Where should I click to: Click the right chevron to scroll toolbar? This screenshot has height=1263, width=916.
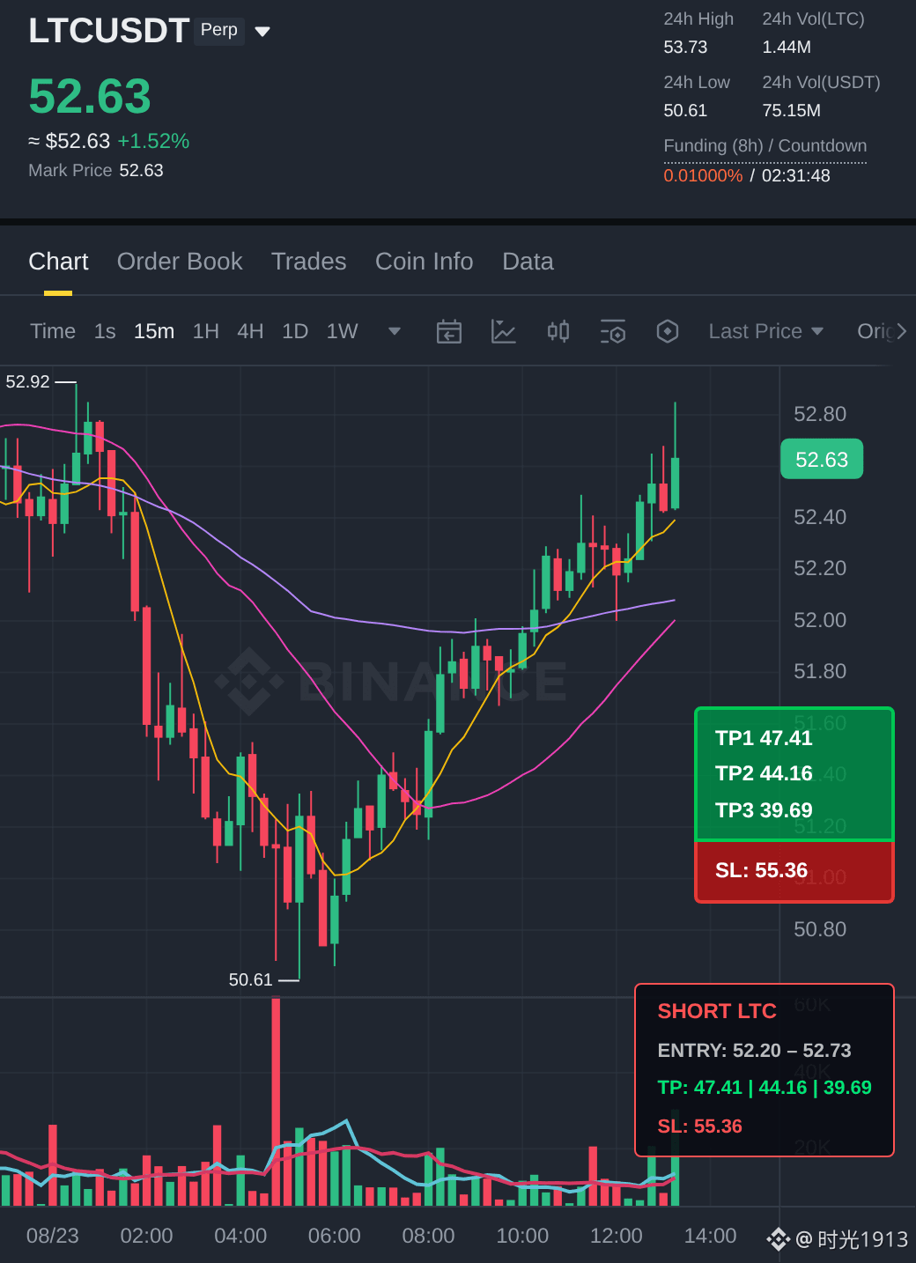pyautogui.click(x=902, y=331)
